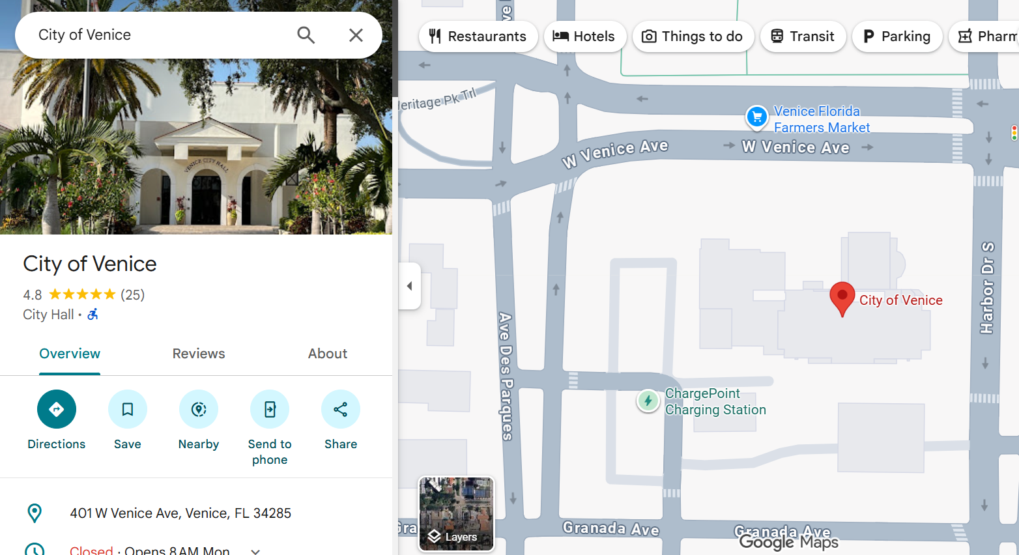This screenshot has height=555, width=1019.
Task: Clear the search with the X icon
Action: point(356,35)
